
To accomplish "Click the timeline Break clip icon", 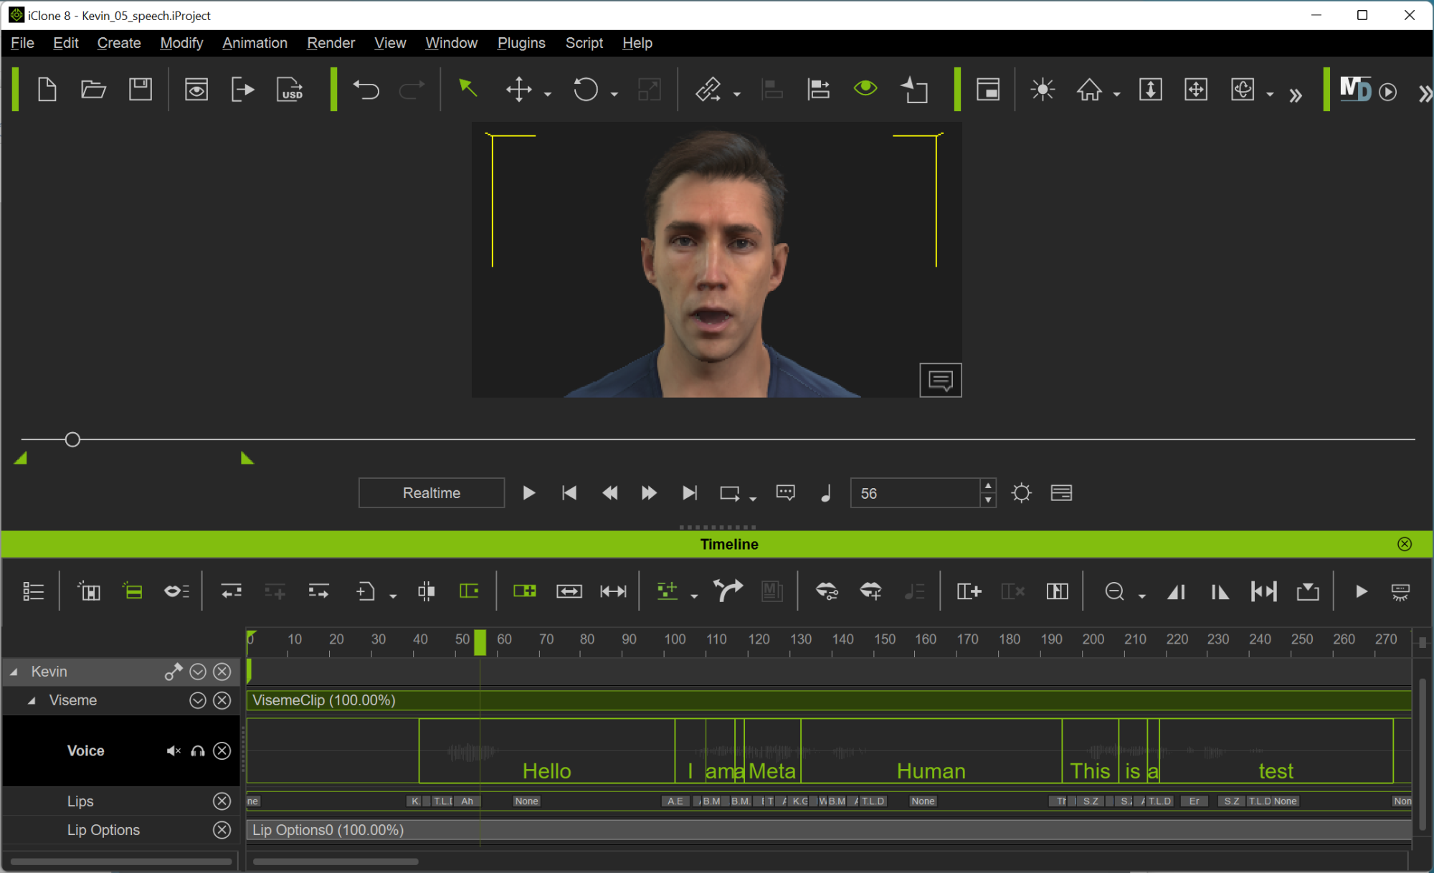I will coord(426,591).
